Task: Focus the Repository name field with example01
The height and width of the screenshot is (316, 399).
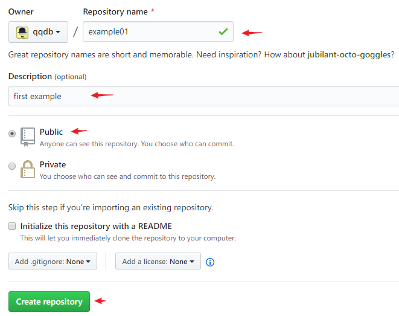Action: 158,31
